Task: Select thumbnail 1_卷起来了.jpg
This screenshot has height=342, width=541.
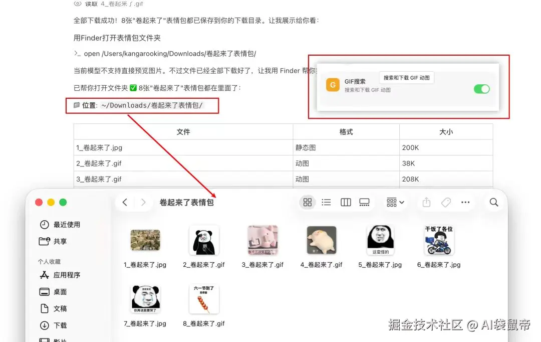Action: (145, 240)
